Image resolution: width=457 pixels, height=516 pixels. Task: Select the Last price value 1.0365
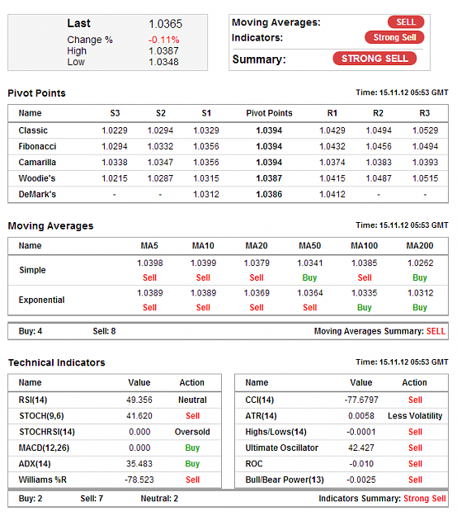coord(165,24)
